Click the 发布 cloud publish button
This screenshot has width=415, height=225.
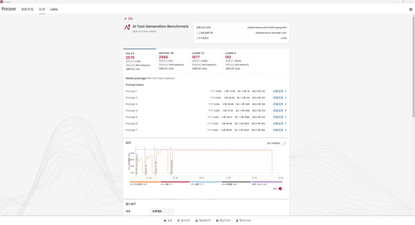click(x=168, y=220)
